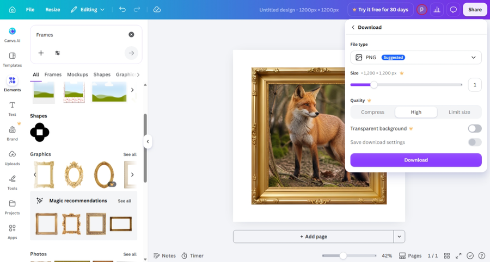The width and height of the screenshot is (490, 262).
Task: Click the plus icon in search box
Action: coord(41,53)
